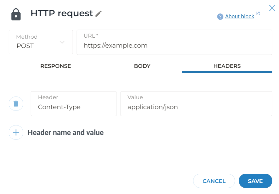Close the HTTP request dialog with the X

point(272,8)
